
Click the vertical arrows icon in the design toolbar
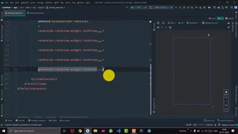point(166,27)
